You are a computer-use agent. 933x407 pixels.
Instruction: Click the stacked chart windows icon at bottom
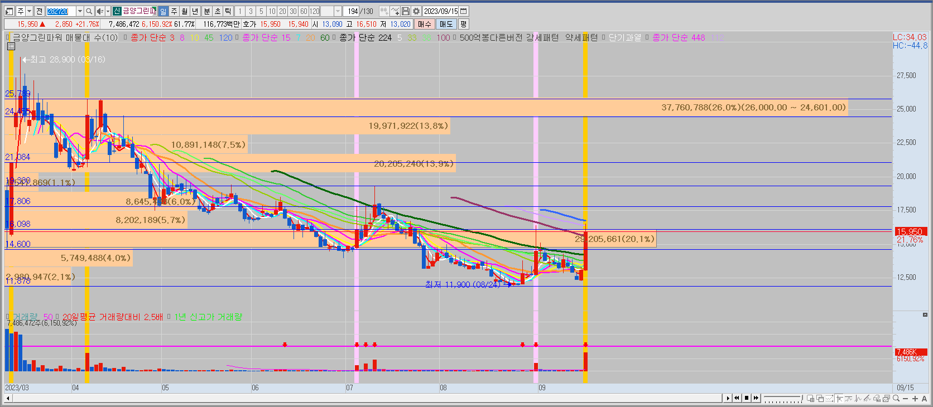pos(886,398)
